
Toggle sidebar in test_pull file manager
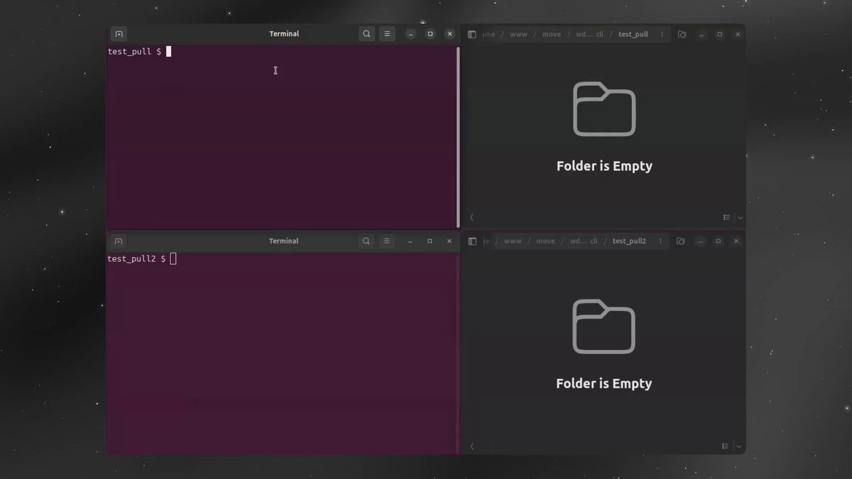[472, 34]
